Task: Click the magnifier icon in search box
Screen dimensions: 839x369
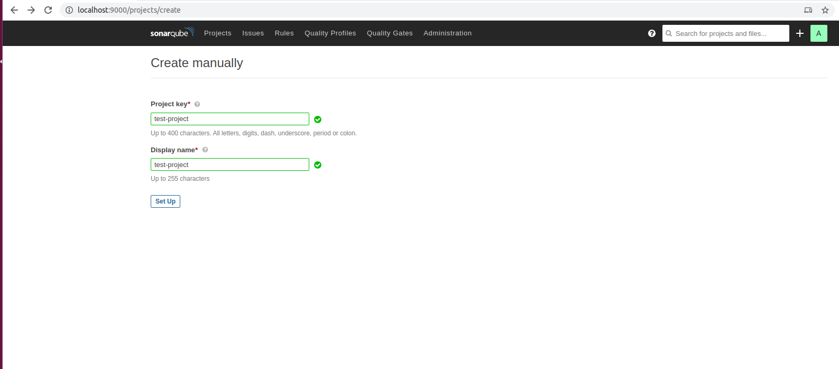Action: pos(669,33)
